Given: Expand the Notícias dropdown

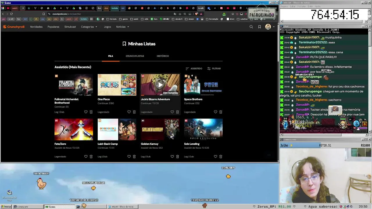Looking at the screenshot, I should [x=122, y=27].
